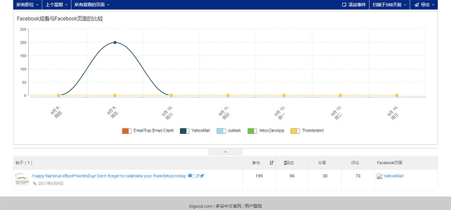Open the 所有职位 dropdown

tap(27, 5)
